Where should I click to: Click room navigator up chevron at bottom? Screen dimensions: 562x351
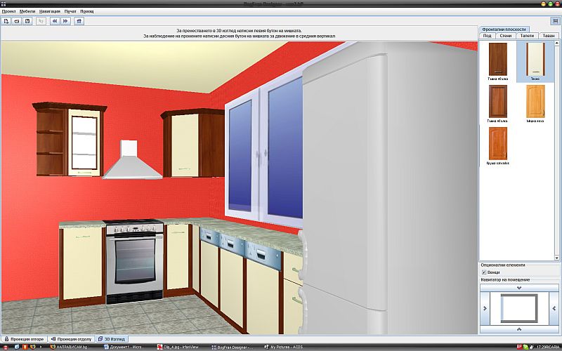click(x=519, y=329)
